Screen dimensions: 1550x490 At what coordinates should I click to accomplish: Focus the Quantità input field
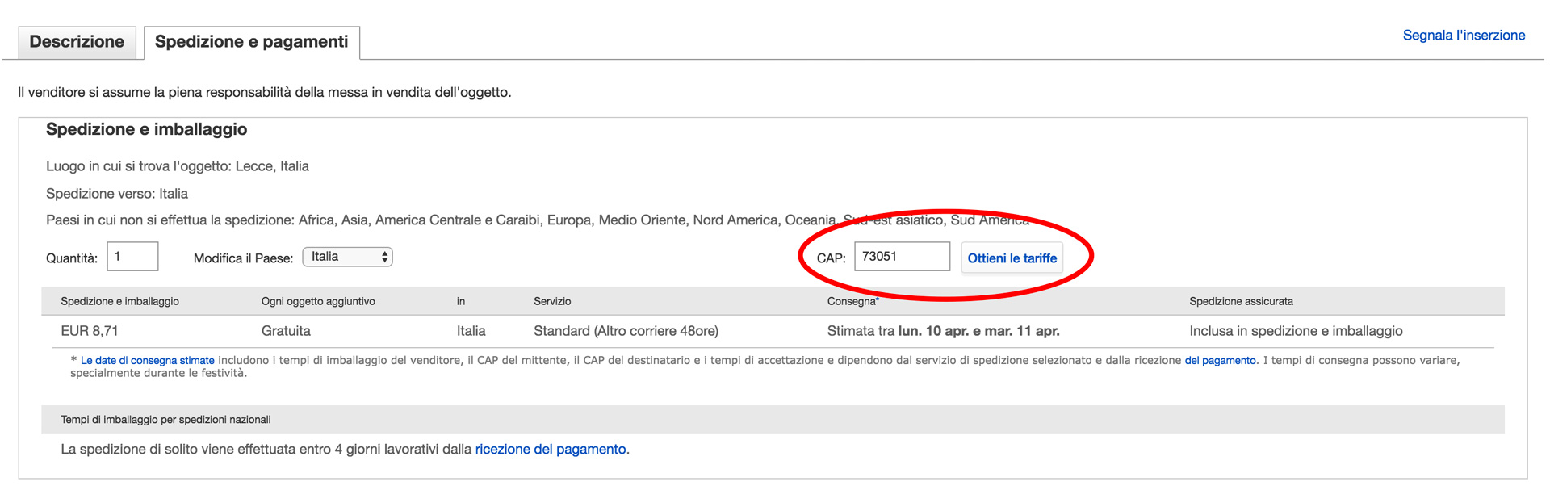pyautogui.click(x=132, y=257)
